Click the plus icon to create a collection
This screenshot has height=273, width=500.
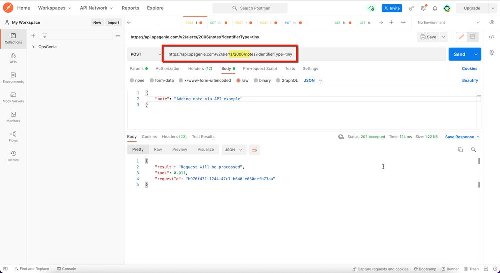coord(33,36)
